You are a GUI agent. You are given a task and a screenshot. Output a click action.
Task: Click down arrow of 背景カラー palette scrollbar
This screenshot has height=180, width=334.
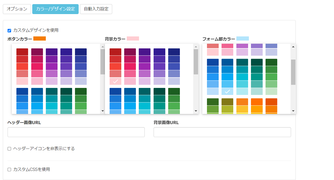pyautogui.click(x=196, y=111)
